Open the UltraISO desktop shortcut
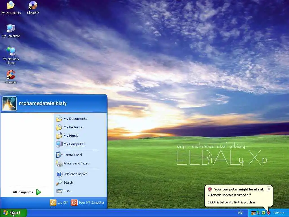289x217 pixels. pyautogui.click(x=33, y=7)
